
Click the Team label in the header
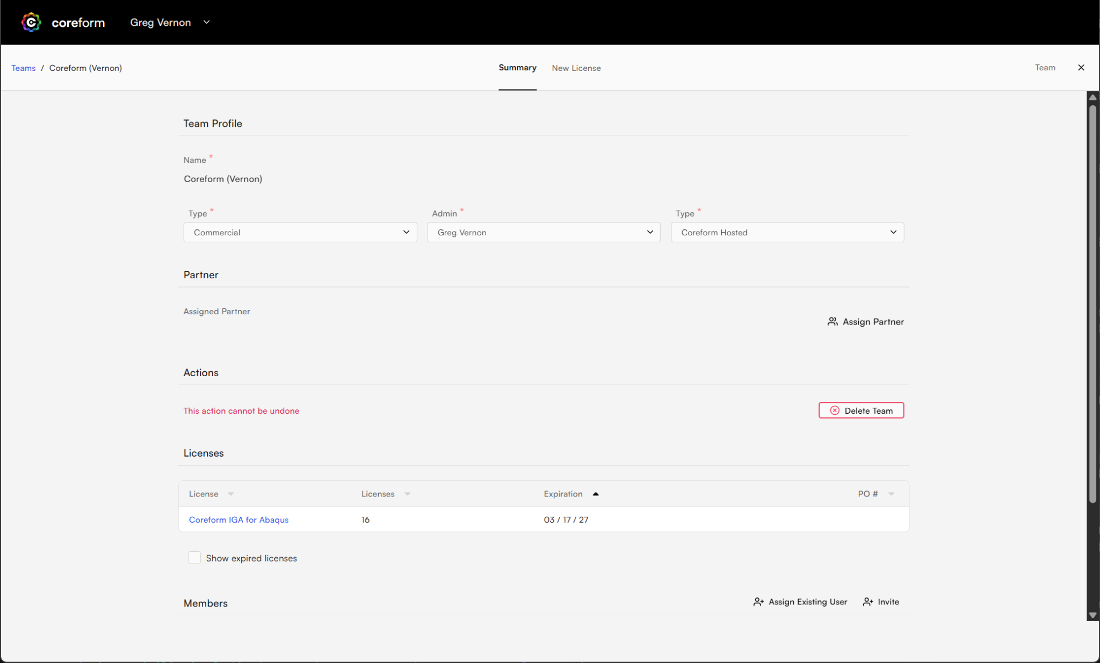(1045, 67)
